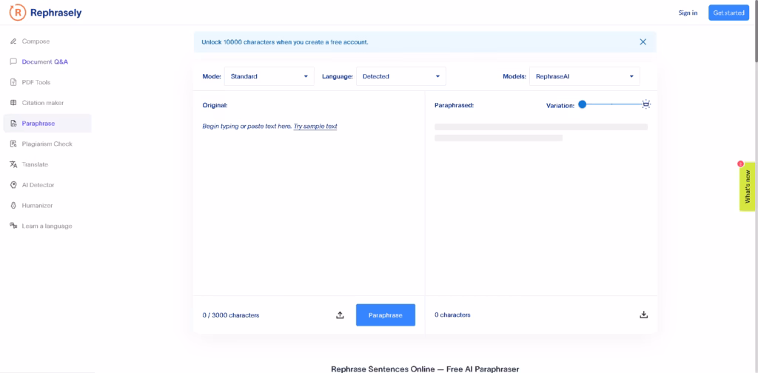The width and height of the screenshot is (758, 373).
Task: Select the Translate icon in sidebar
Action: coord(13,164)
